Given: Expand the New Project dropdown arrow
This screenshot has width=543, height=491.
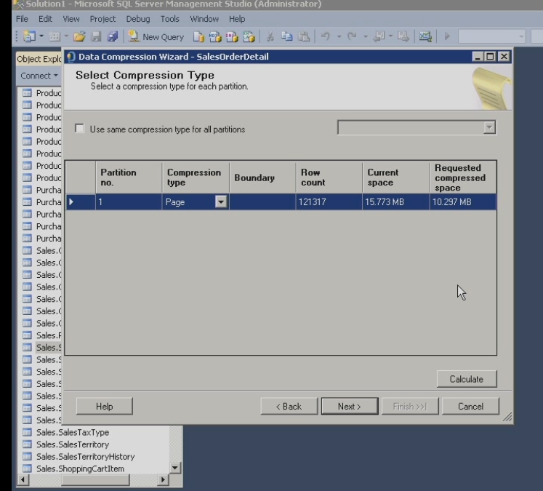Looking at the screenshot, I should click(41, 36).
